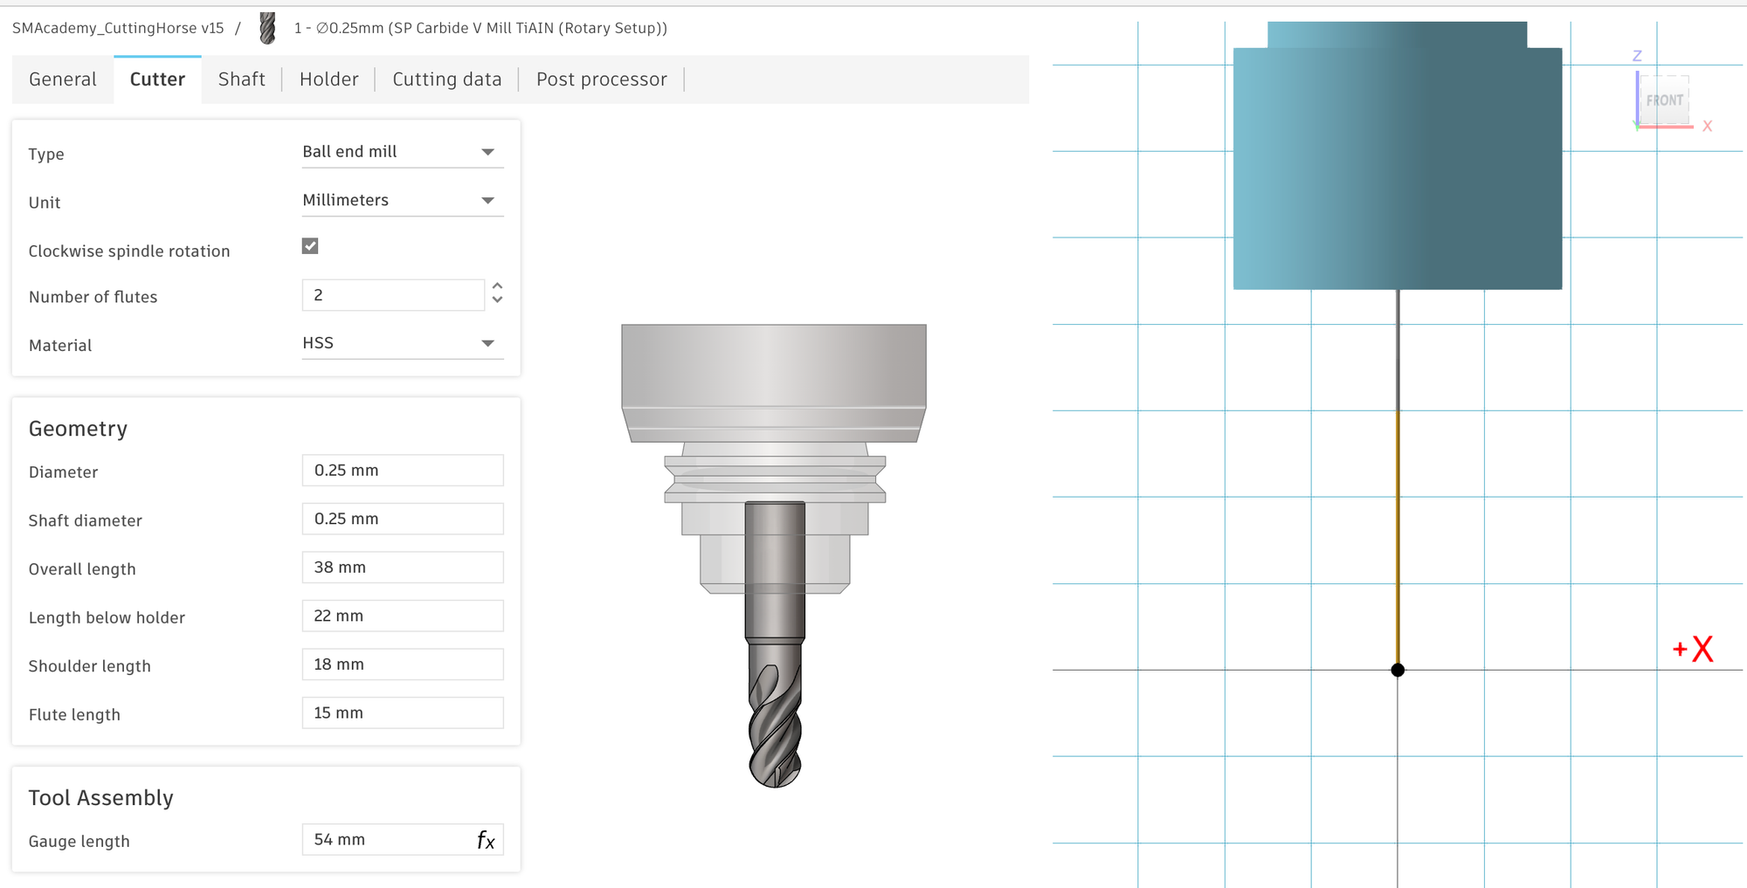Expand the Unit dropdown set to Millimeters
The width and height of the screenshot is (1747, 888).
coord(402,201)
